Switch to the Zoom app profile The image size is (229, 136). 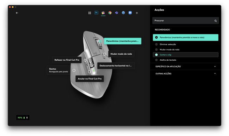point(130,13)
